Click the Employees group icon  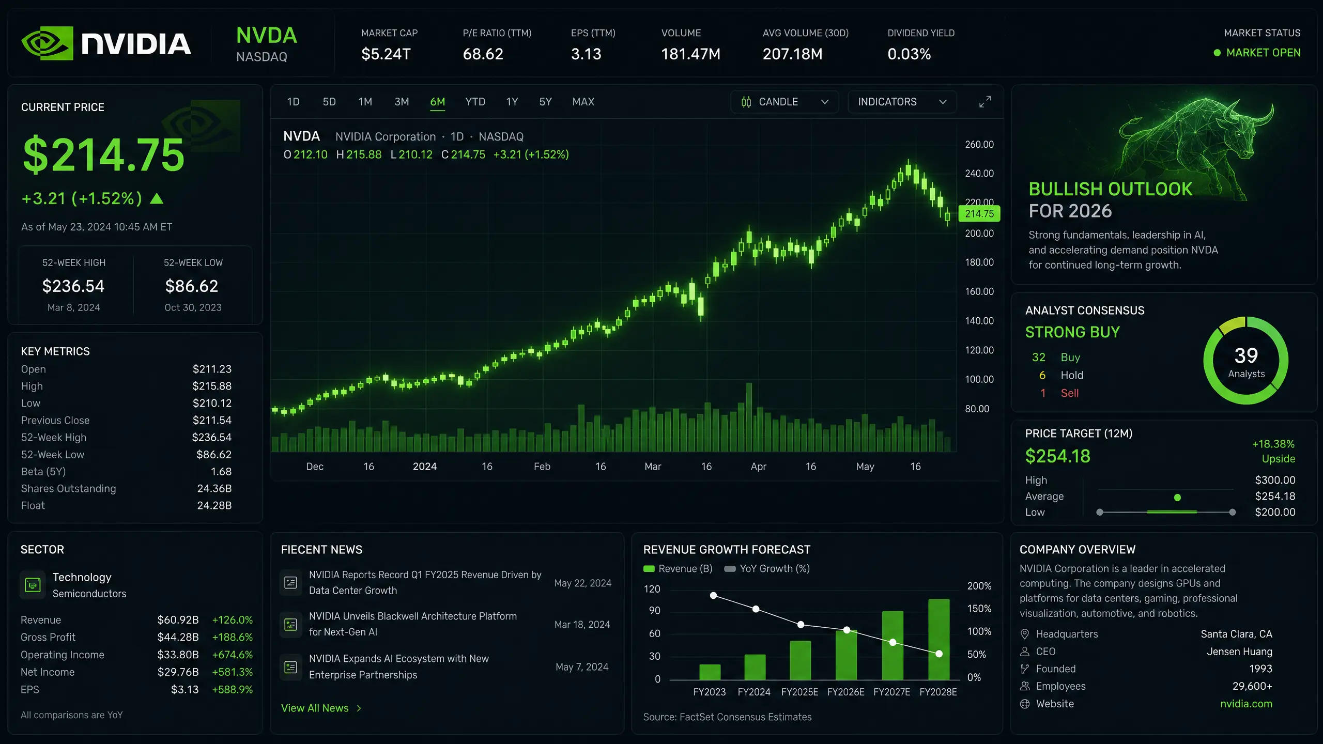point(1025,686)
